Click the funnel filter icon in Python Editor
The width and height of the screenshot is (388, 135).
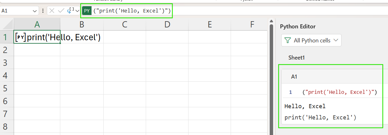287,41
